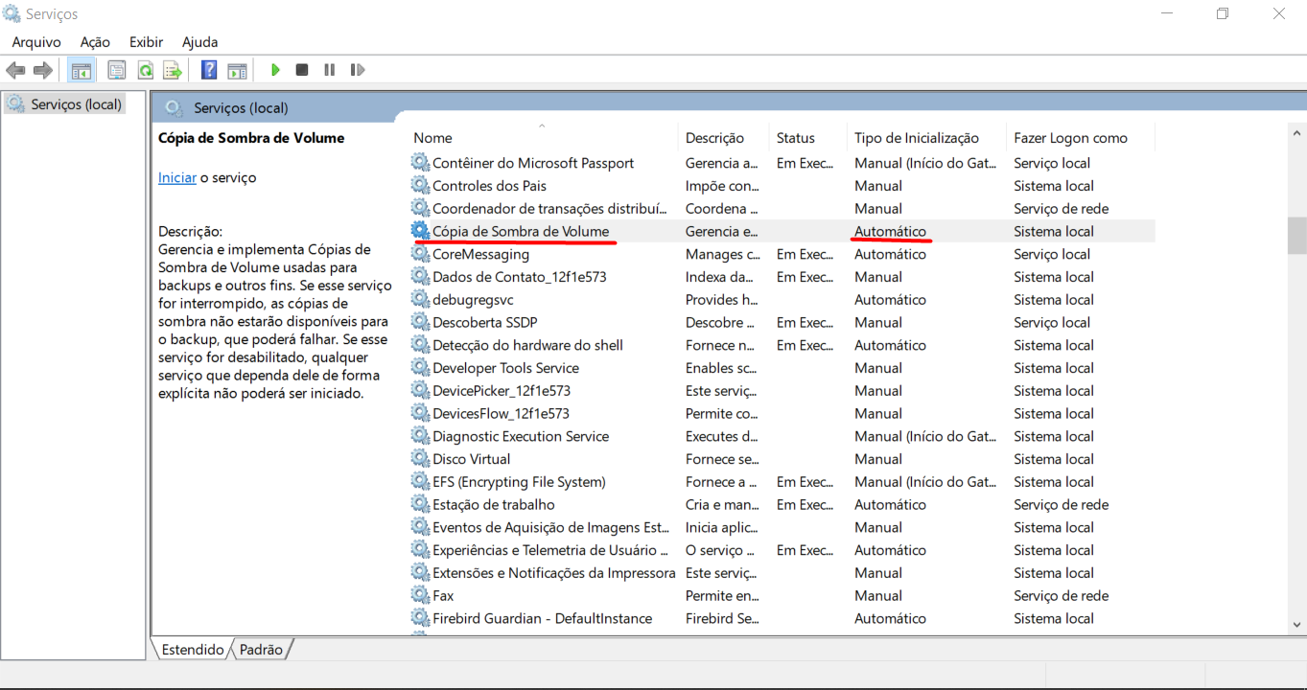The height and width of the screenshot is (690, 1307).
Task: Sort by the Tipo de Inicialização column
Action: [916, 138]
